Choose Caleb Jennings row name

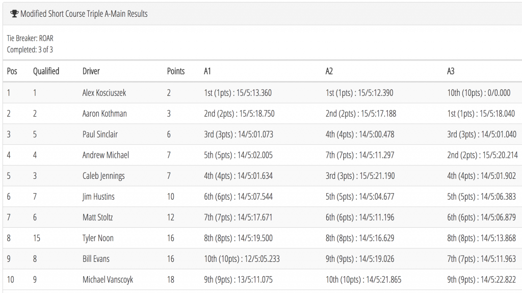pyautogui.click(x=103, y=176)
